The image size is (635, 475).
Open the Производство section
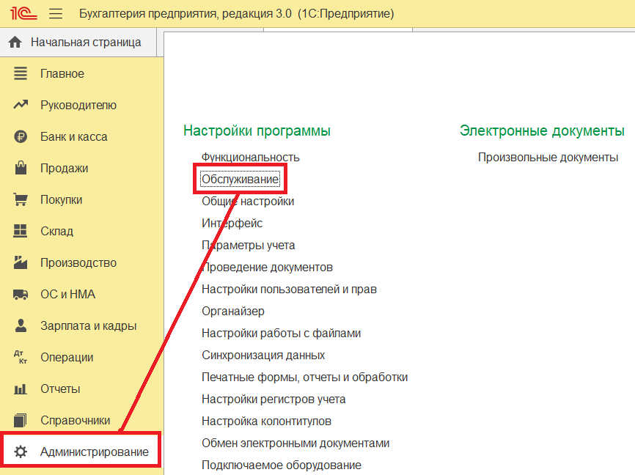pyautogui.click(x=78, y=263)
